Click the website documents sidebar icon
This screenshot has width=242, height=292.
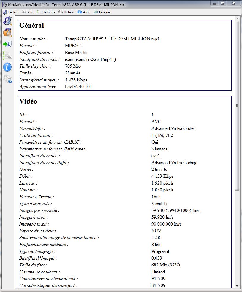pyautogui.click(x=7, y=79)
